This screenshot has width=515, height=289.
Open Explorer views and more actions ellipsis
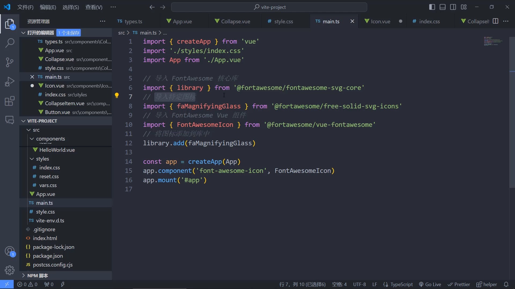pos(102,21)
